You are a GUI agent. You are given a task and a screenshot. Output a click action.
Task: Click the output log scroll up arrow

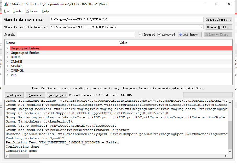click(x=230, y=102)
